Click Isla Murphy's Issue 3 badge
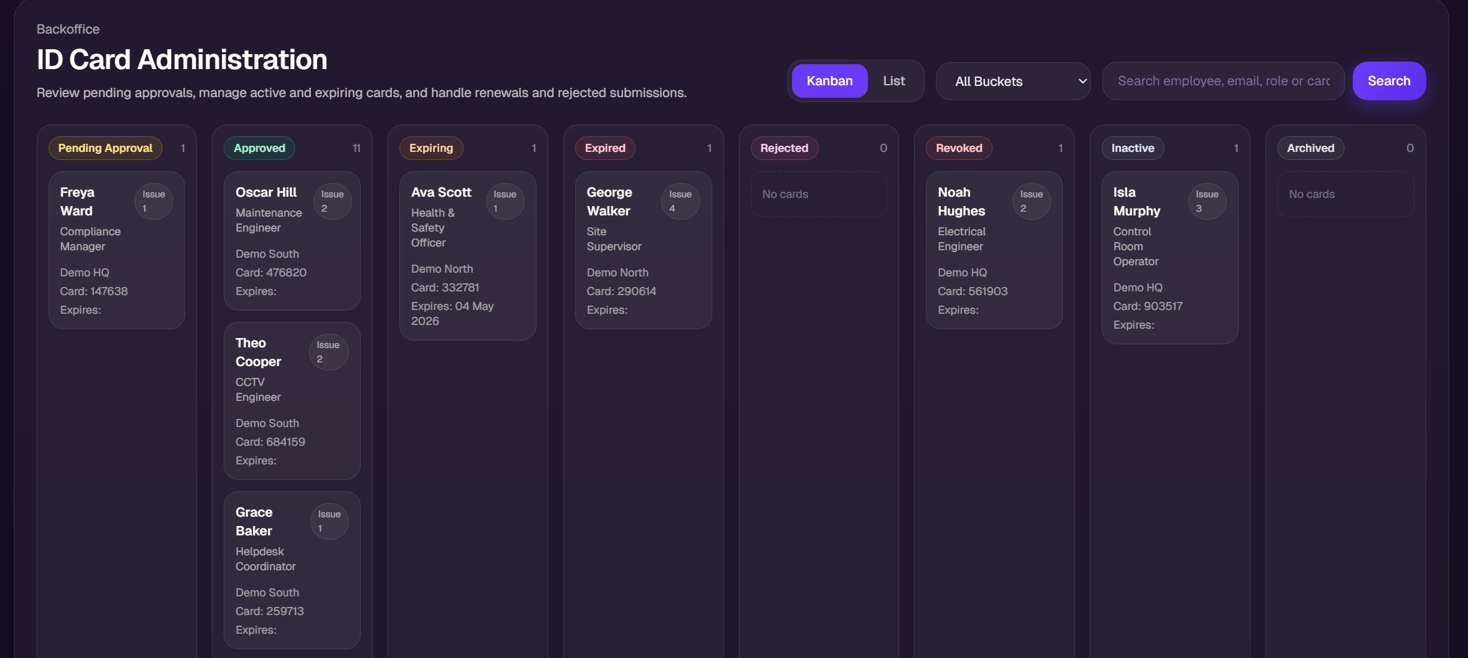Viewport: 1468px width, 658px height. tap(1206, 201)
